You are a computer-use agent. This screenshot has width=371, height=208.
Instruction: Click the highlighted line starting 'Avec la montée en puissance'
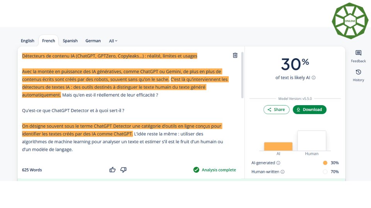click(122, 72)
